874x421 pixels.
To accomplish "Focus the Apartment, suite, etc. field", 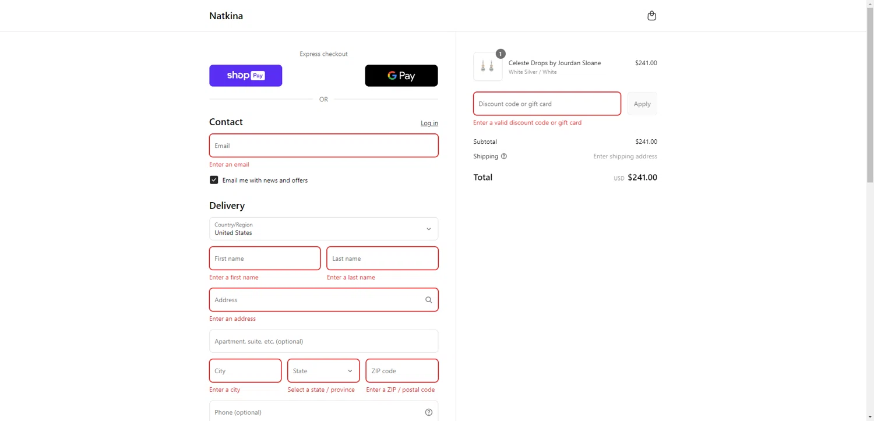I will (x=323, y=341).
